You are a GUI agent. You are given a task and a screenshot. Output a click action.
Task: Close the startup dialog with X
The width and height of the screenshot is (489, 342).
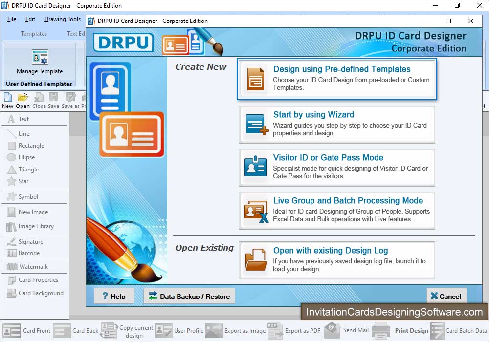(x=471, y=21)
